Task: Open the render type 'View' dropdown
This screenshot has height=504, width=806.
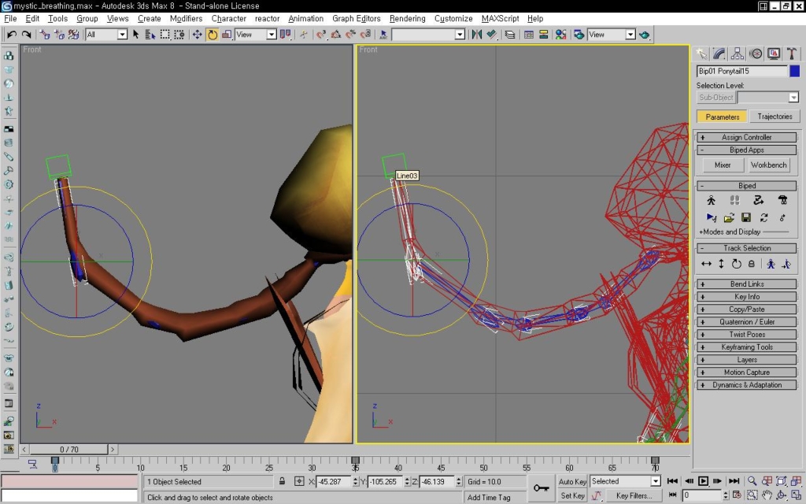Action: 630,35
